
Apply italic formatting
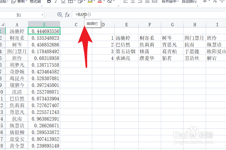coord(56,2)
